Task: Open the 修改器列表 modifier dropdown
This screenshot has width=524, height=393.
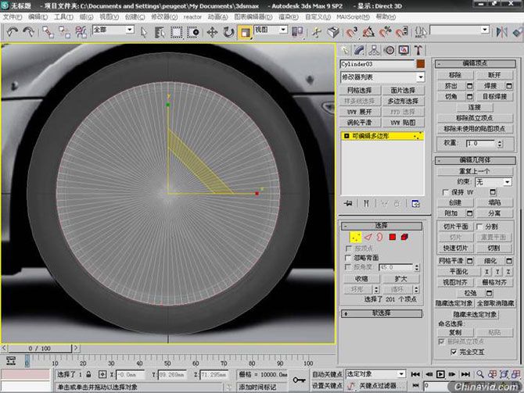Action: click(x=382, y=77)
